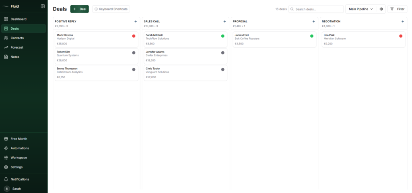Toggle gray status dot on Robert Kim deal

134,53
